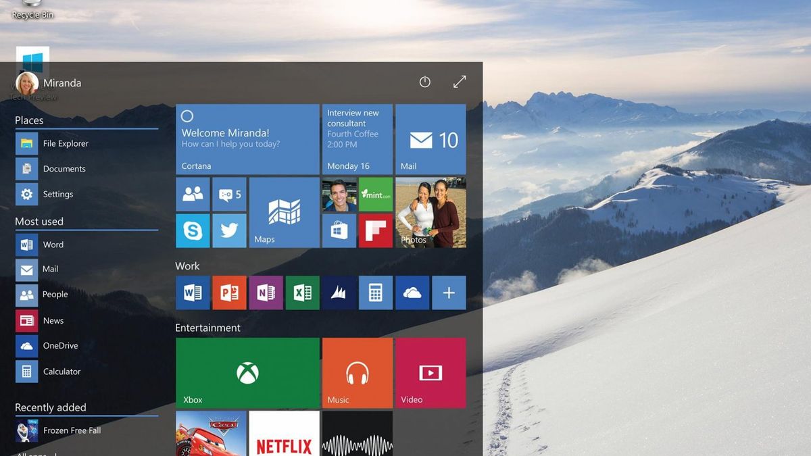Open Recycle Bin on the desktop
This screenshot has height=456, width=811.
tap(32, 9)
